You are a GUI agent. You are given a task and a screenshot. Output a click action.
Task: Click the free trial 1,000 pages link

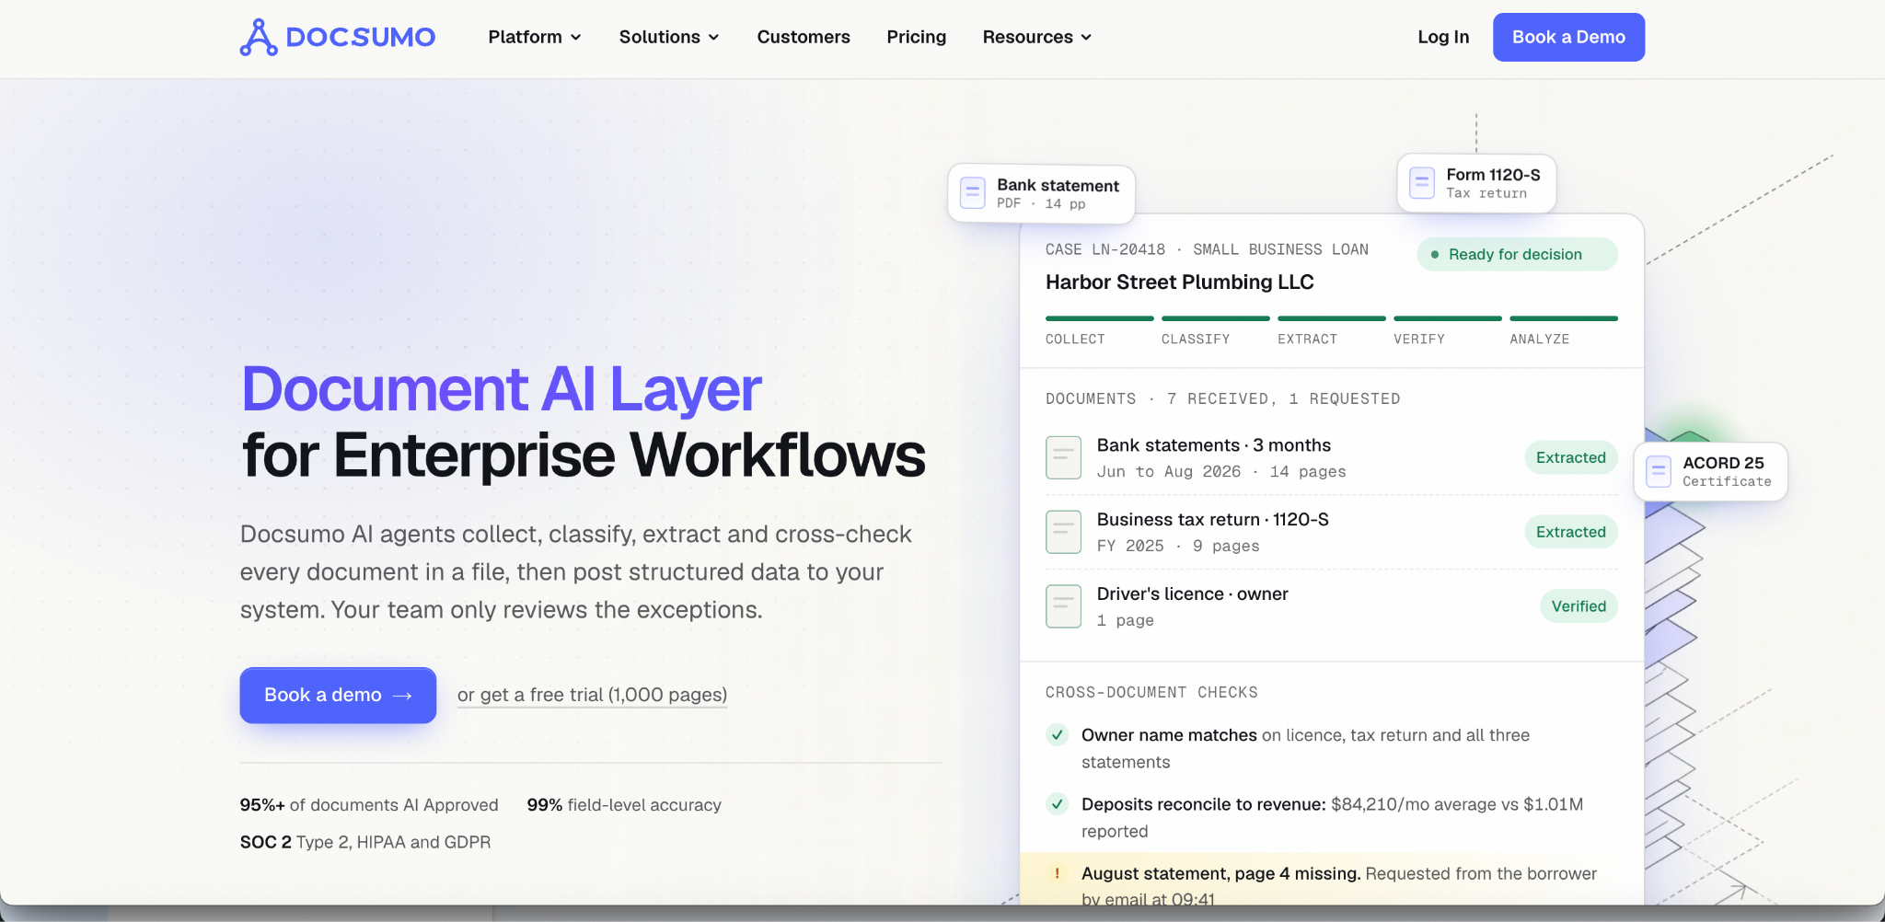pos(592,695)
